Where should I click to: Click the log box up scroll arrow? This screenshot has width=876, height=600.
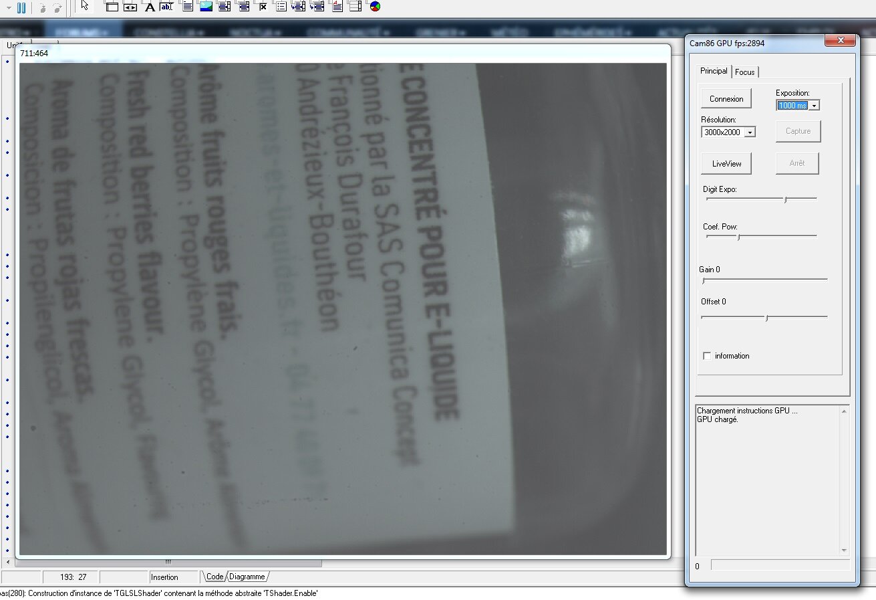(x=844, y=411)
